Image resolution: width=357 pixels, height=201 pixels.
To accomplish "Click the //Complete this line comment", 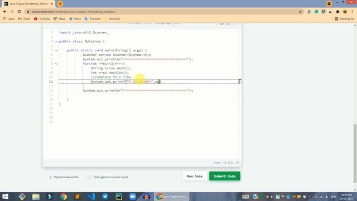I will tap(111, 77).
